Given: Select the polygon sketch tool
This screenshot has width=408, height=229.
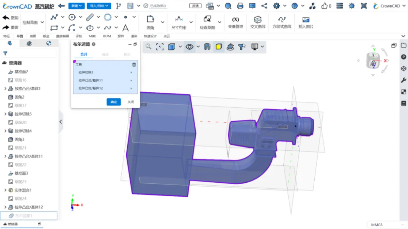Looking at the screenshot, I should (107, 17).
